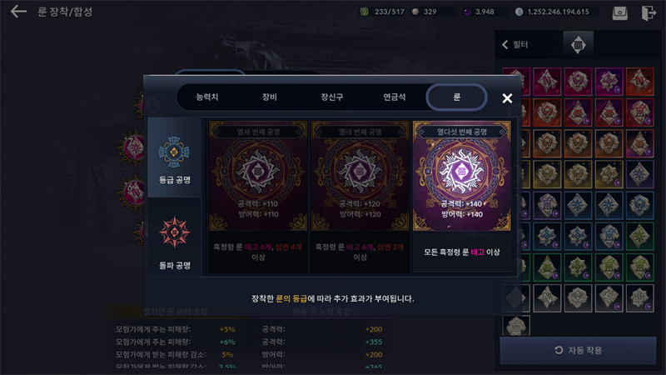Switch to the 장비 tab
Viewport: 666px width, 375px height.
pyautogui.click(x=269, y=97)
